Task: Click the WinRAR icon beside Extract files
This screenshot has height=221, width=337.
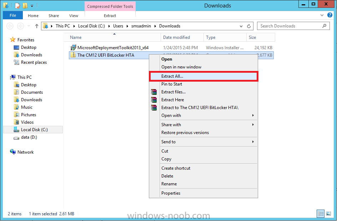Action: [154, 92]
